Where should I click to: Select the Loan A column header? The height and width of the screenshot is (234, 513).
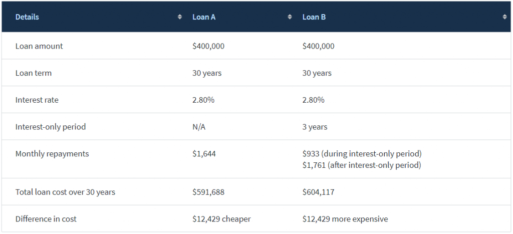(x=204, y=17)
